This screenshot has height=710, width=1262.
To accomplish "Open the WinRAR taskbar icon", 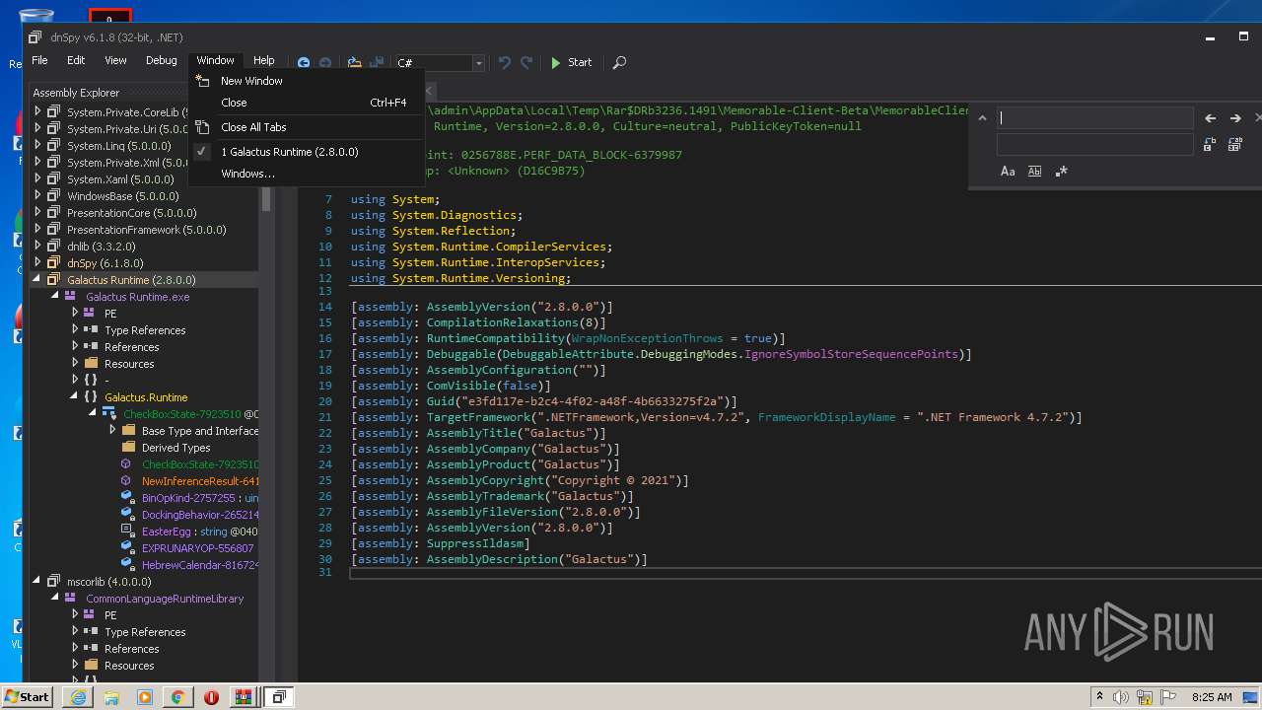I will pos(243,696).
